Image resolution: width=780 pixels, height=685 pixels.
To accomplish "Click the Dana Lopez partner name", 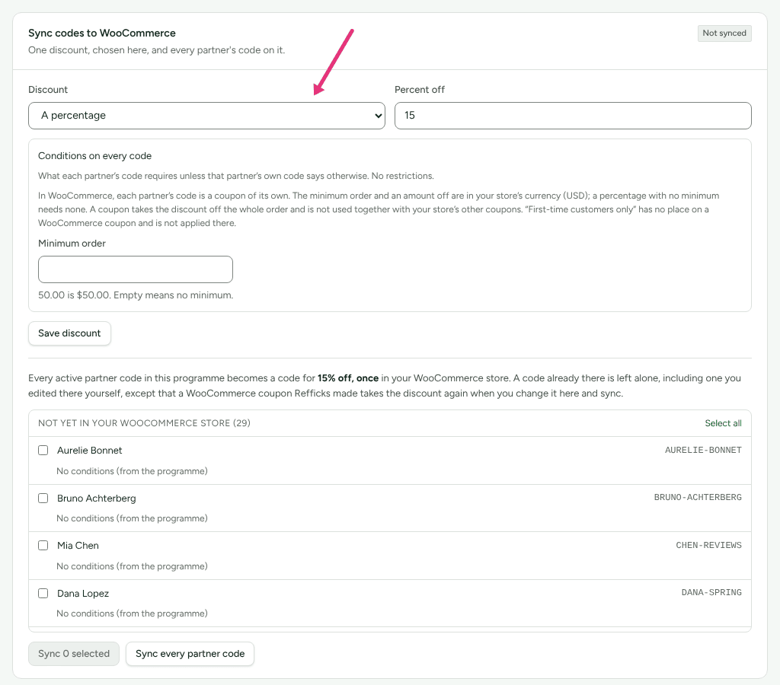I will pyautogui.click(x=83, y=593).
